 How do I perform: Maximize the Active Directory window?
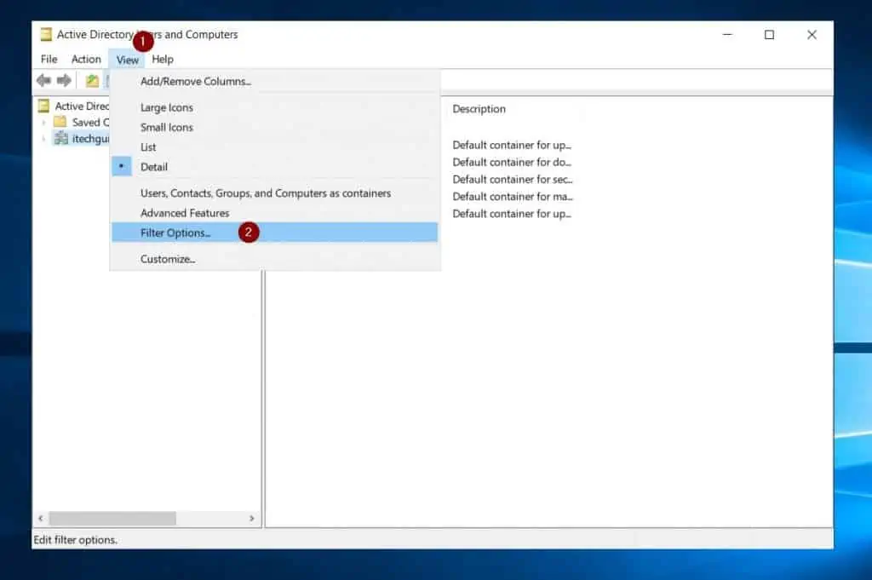click(769, 34)
